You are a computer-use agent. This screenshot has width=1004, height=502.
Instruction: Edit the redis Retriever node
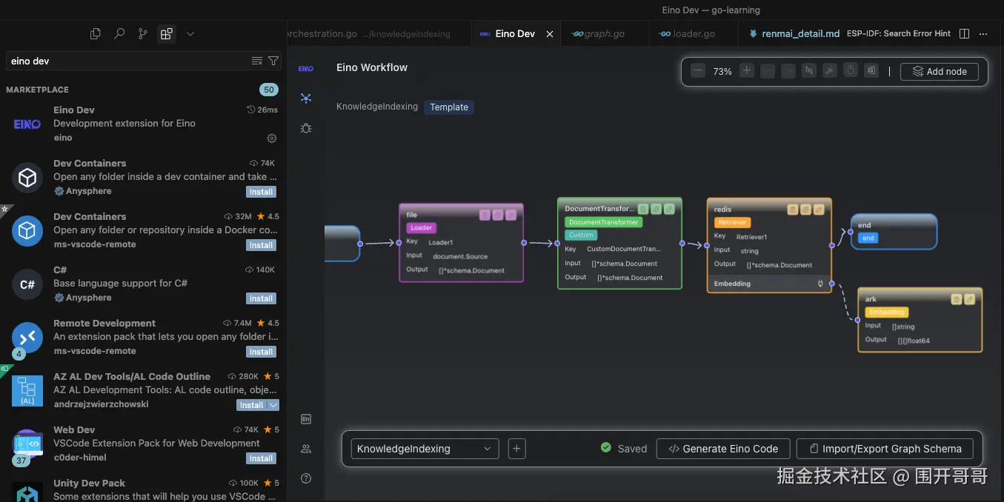tap(819, 210)
